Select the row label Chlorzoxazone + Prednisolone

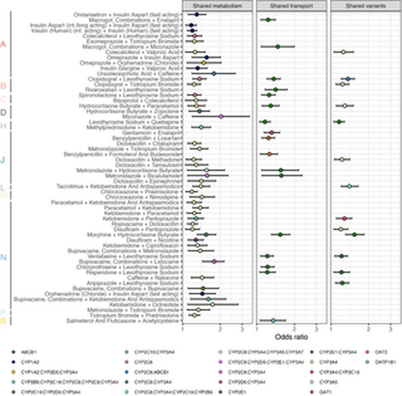140,192
